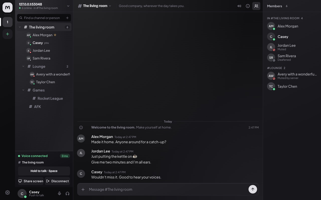Collapse the living room channel tree
This screenshot has width=321, height=200.
[20, 27]
